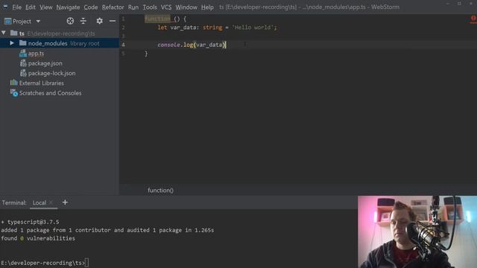Open the Refactor menu
Viewport: 477px width, 268px height.
pos(113,7)
